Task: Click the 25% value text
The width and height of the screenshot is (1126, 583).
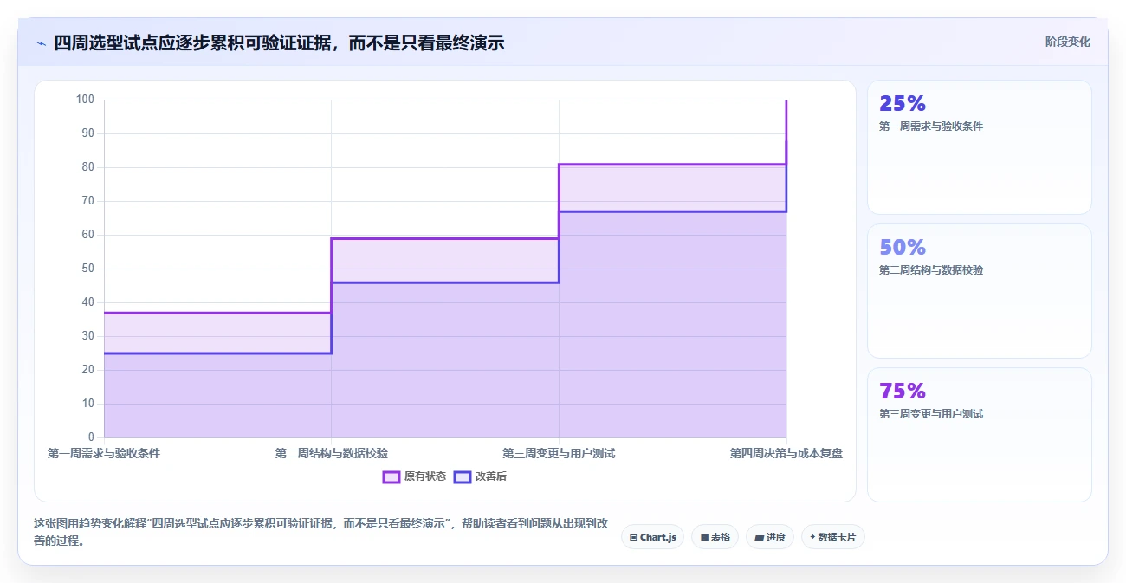Action: tap(903, 103)
